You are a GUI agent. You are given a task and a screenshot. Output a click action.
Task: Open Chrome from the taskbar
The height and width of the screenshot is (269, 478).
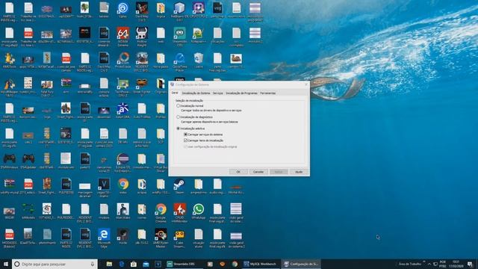point(235,264)
